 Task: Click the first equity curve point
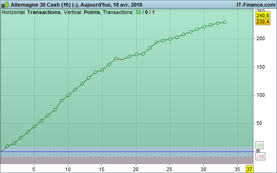(x=7, y=146)
